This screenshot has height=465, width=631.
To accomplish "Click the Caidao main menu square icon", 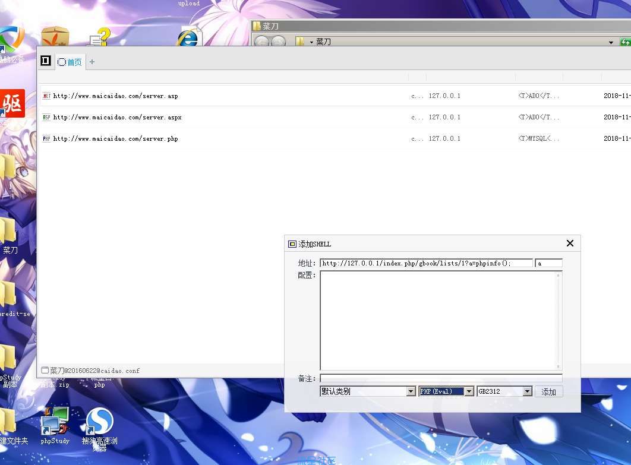I will pyautogui.click(x=46, y=61).
